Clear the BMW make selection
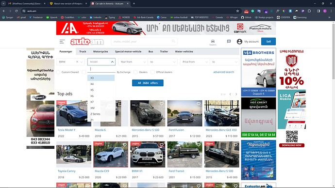 [x=77, y=62]
